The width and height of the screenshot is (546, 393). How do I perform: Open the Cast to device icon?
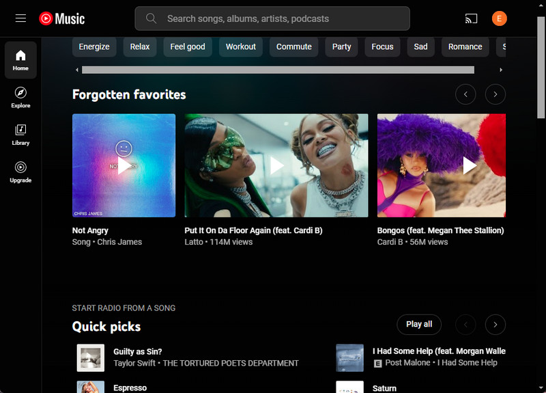[x=471, y=18]
